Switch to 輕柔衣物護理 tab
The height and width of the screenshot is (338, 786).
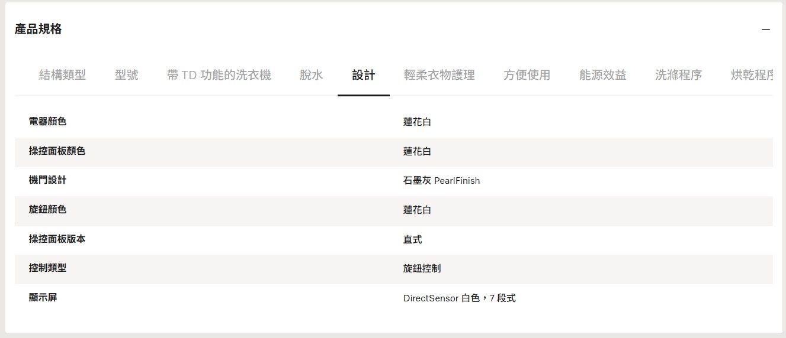439,75
